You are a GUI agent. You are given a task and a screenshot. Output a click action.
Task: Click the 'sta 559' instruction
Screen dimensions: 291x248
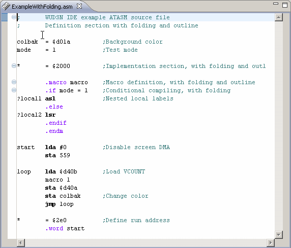pyautogui.click(x=57, y=155)
